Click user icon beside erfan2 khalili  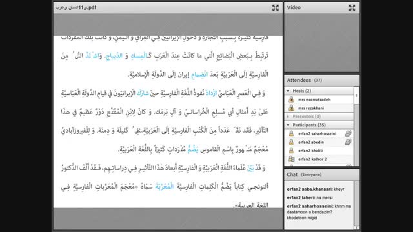(x=291, y=150)
